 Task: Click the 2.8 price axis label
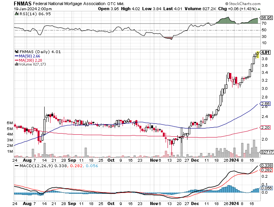tap(265, 97)
